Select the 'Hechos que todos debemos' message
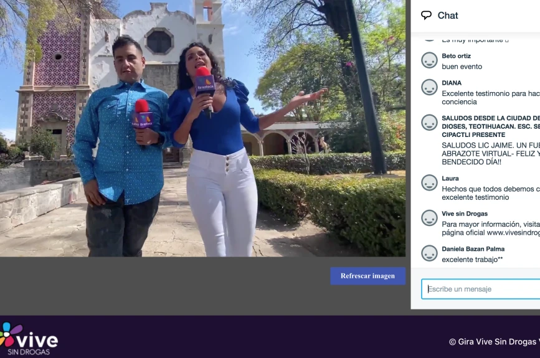The width and height of the screenshot is (540, 358). pyautogui.click(x=491, y=193)
